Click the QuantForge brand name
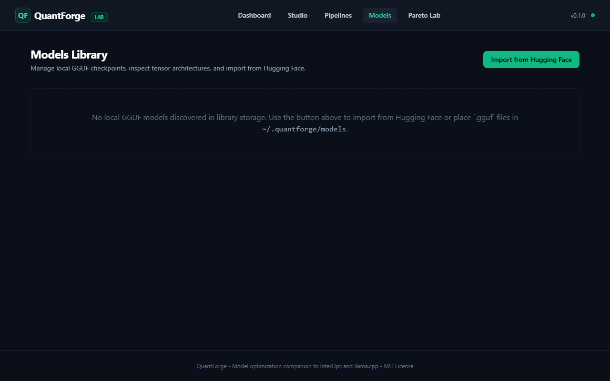The image size is (610, 381). click(60, 16)
